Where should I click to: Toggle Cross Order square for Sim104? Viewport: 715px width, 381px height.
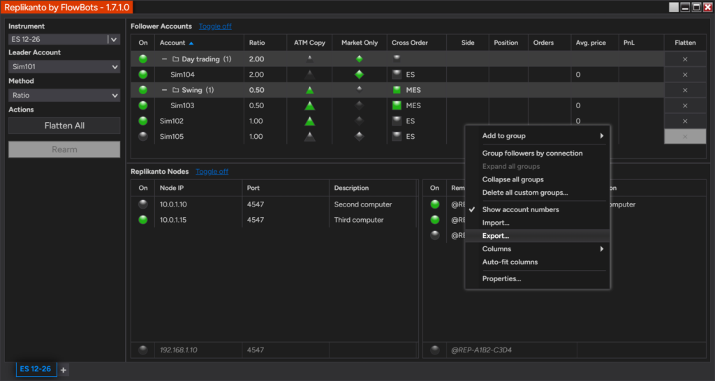pos(397,74)
